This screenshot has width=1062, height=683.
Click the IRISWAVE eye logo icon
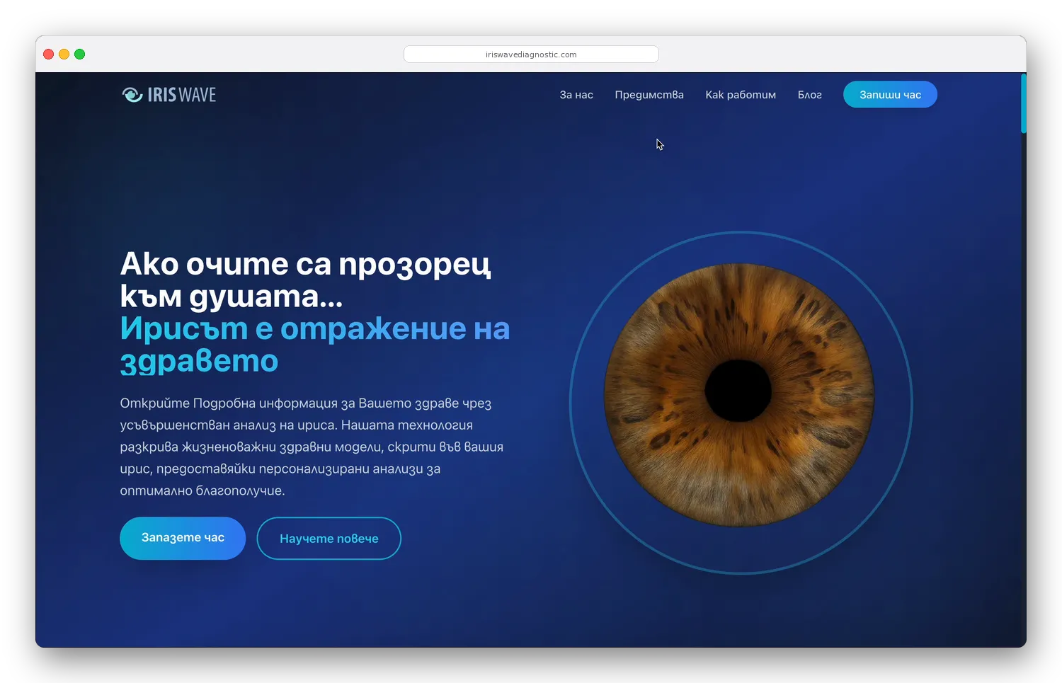pos(132,95)
